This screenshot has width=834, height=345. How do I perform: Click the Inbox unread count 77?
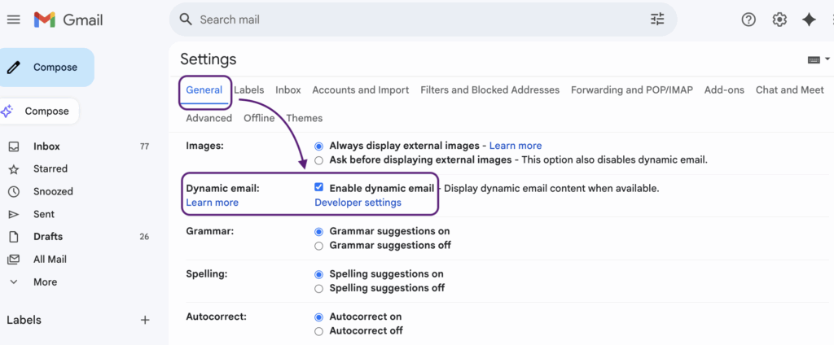click(x=144, y=146)
